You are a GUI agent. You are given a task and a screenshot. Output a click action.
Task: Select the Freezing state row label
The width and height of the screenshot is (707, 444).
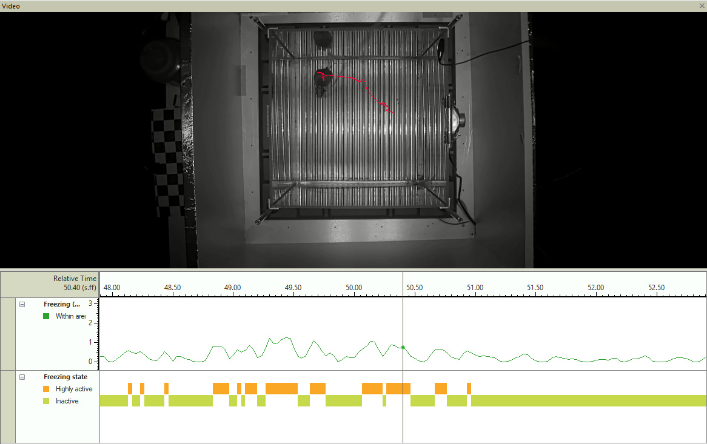[x=65, y=377]
